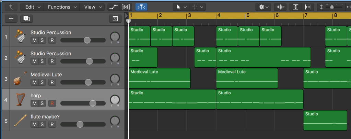Open the settings gear dropdown
351x139 pixels.
click(264, 7)
